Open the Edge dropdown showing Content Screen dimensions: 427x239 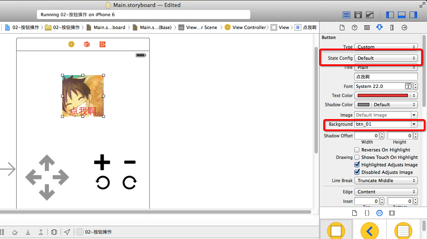(x=386, y=192)
